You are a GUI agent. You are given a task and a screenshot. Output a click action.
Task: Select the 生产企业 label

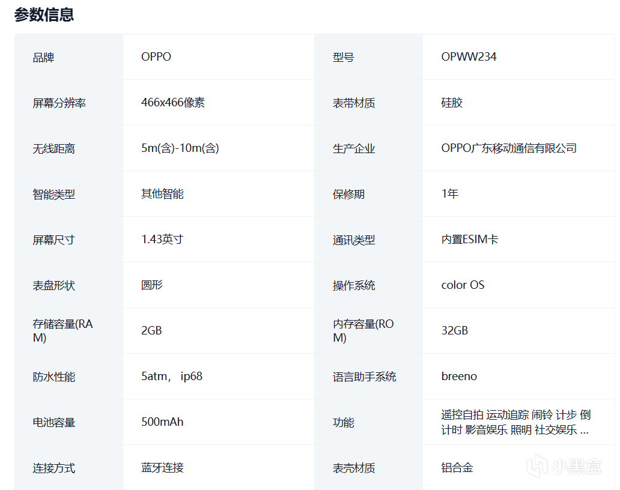coord(354,148)
